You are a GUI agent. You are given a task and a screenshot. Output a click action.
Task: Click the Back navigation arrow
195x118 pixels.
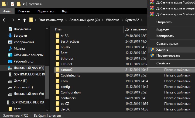pyautogui.click(x=5, y=20)
